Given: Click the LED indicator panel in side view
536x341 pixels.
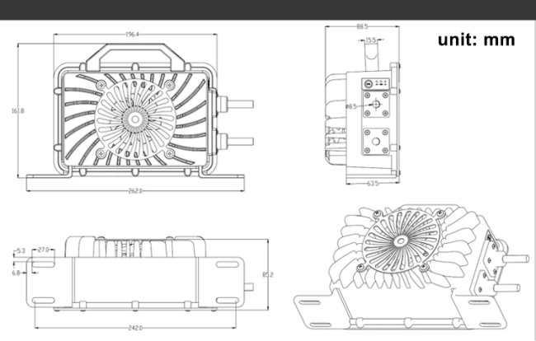Looking at the screenshot, I should (x=376, y=84).
